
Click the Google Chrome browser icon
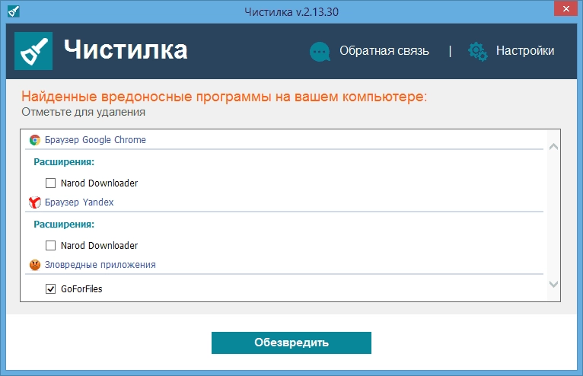pyautogui.click(x=35, y=140)
